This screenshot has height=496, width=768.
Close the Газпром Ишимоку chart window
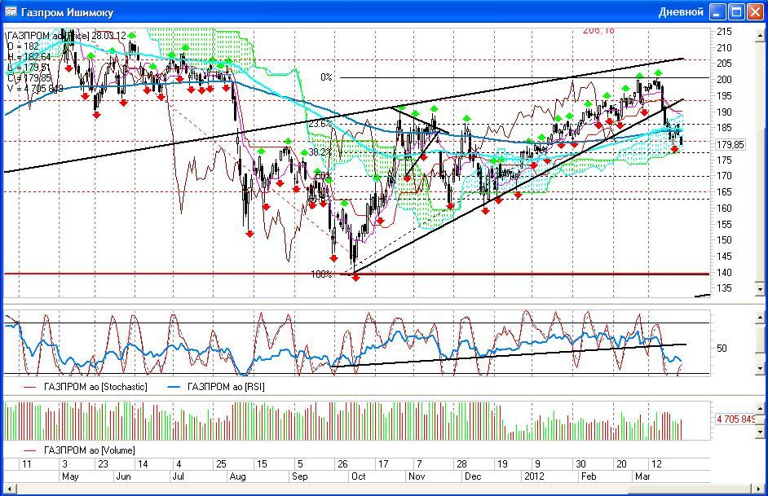pyautogui.click(x=754, y=11)
